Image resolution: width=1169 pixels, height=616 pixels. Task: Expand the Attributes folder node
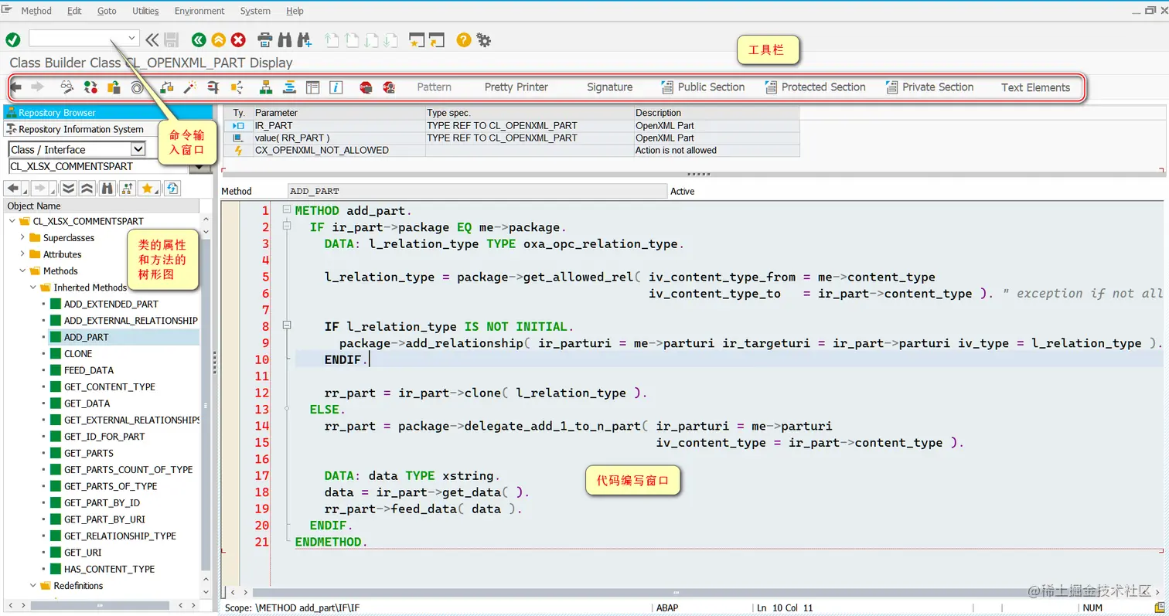tap(22, 254)
